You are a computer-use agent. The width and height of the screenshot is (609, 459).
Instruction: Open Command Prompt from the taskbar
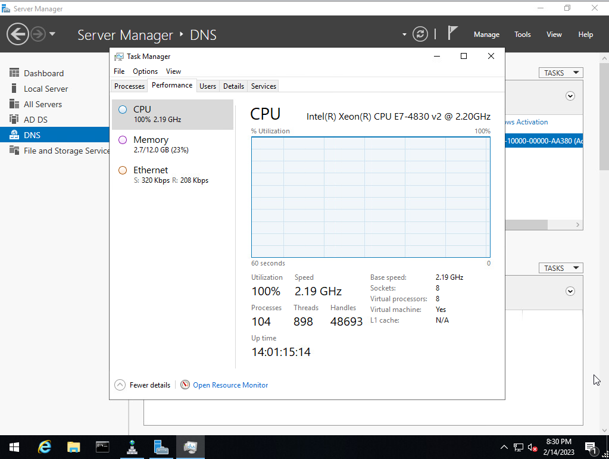[102, 447]
